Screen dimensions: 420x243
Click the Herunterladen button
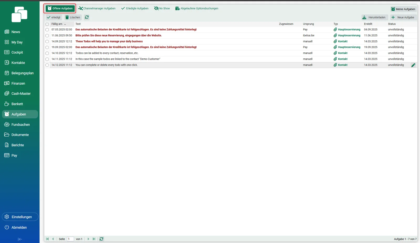point(375,17)
